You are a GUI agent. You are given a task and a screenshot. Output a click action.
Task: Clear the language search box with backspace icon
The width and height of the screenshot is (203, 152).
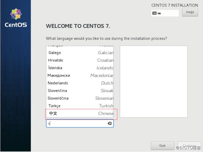[x=110, y=123]
